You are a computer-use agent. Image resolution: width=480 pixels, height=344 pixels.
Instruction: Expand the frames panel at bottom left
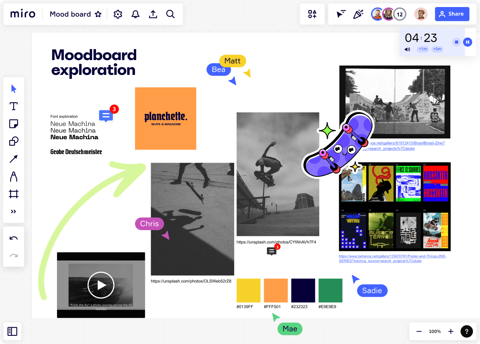pyautogui.click(x=12, y=331)
